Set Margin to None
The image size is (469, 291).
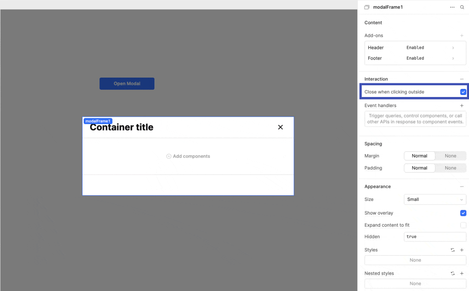450,156
